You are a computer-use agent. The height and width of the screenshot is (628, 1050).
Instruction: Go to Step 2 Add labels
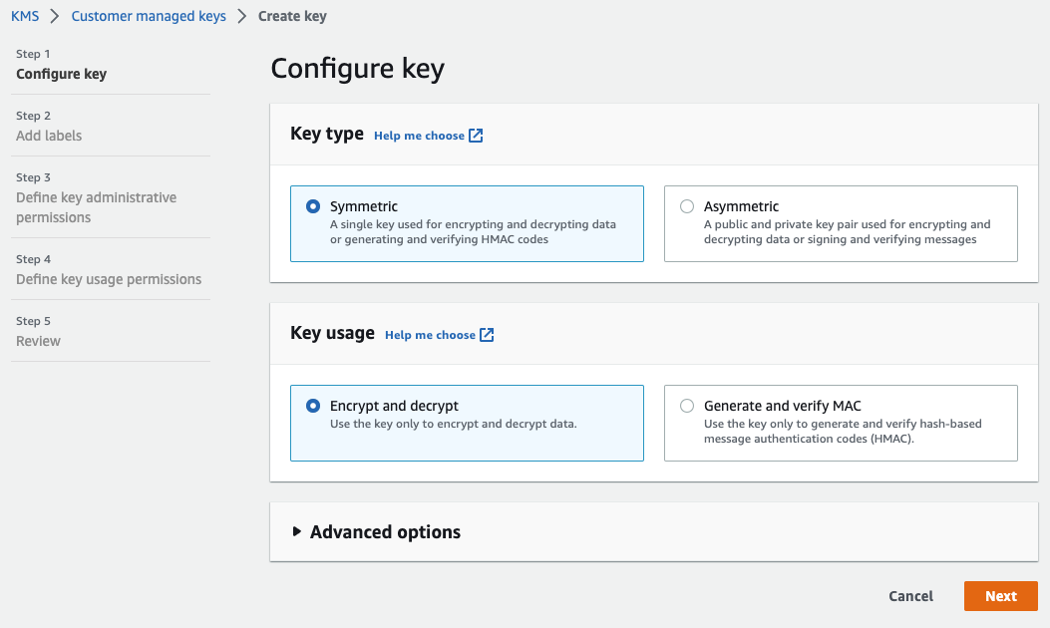click(49, 136)
